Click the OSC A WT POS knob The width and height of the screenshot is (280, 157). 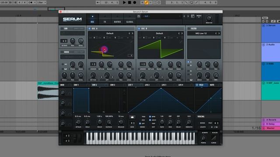[93, 75]
